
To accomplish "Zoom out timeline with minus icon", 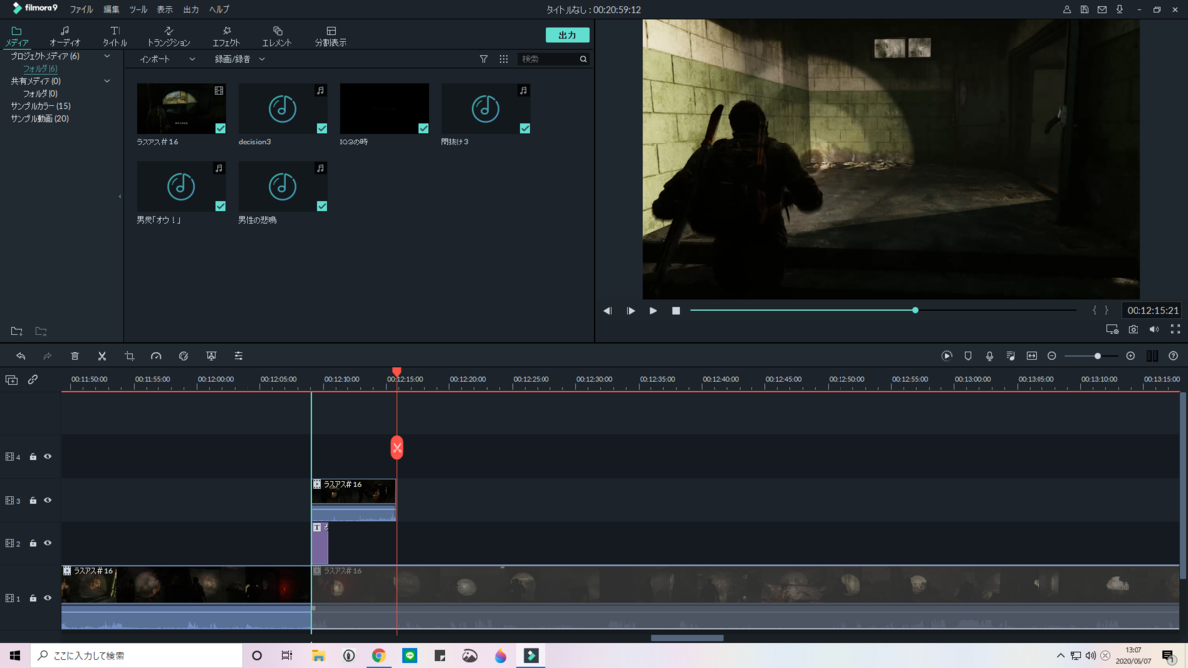I will tap(1052, 356).
